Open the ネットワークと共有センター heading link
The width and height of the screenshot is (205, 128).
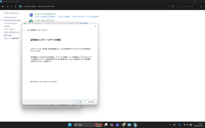tap(46, 14)
